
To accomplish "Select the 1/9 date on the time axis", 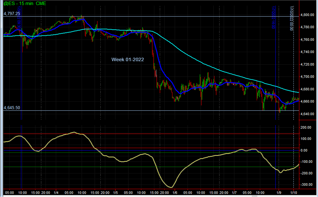I will point(279,192).
